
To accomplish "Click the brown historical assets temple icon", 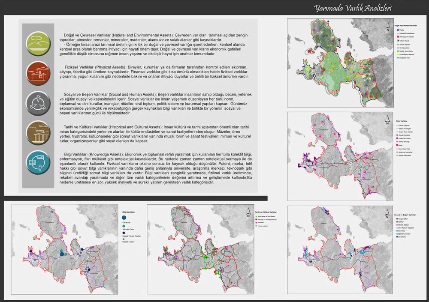I will [x=38, y=132].
